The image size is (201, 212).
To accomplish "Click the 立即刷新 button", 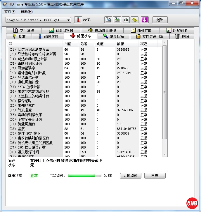I will tap(131, 176).
